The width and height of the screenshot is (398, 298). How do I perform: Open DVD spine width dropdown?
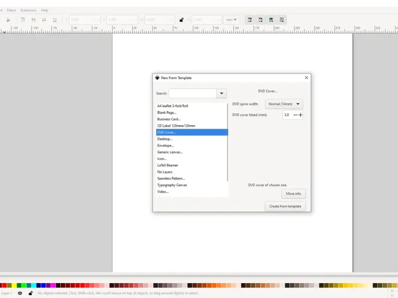pos(284,104)
